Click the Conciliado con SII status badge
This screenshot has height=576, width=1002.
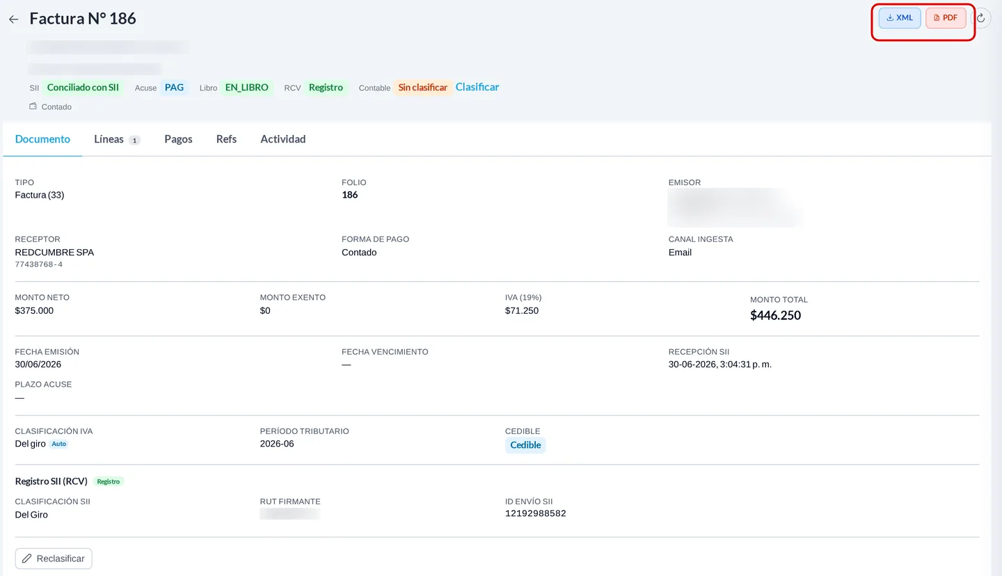tap(83, 88)
